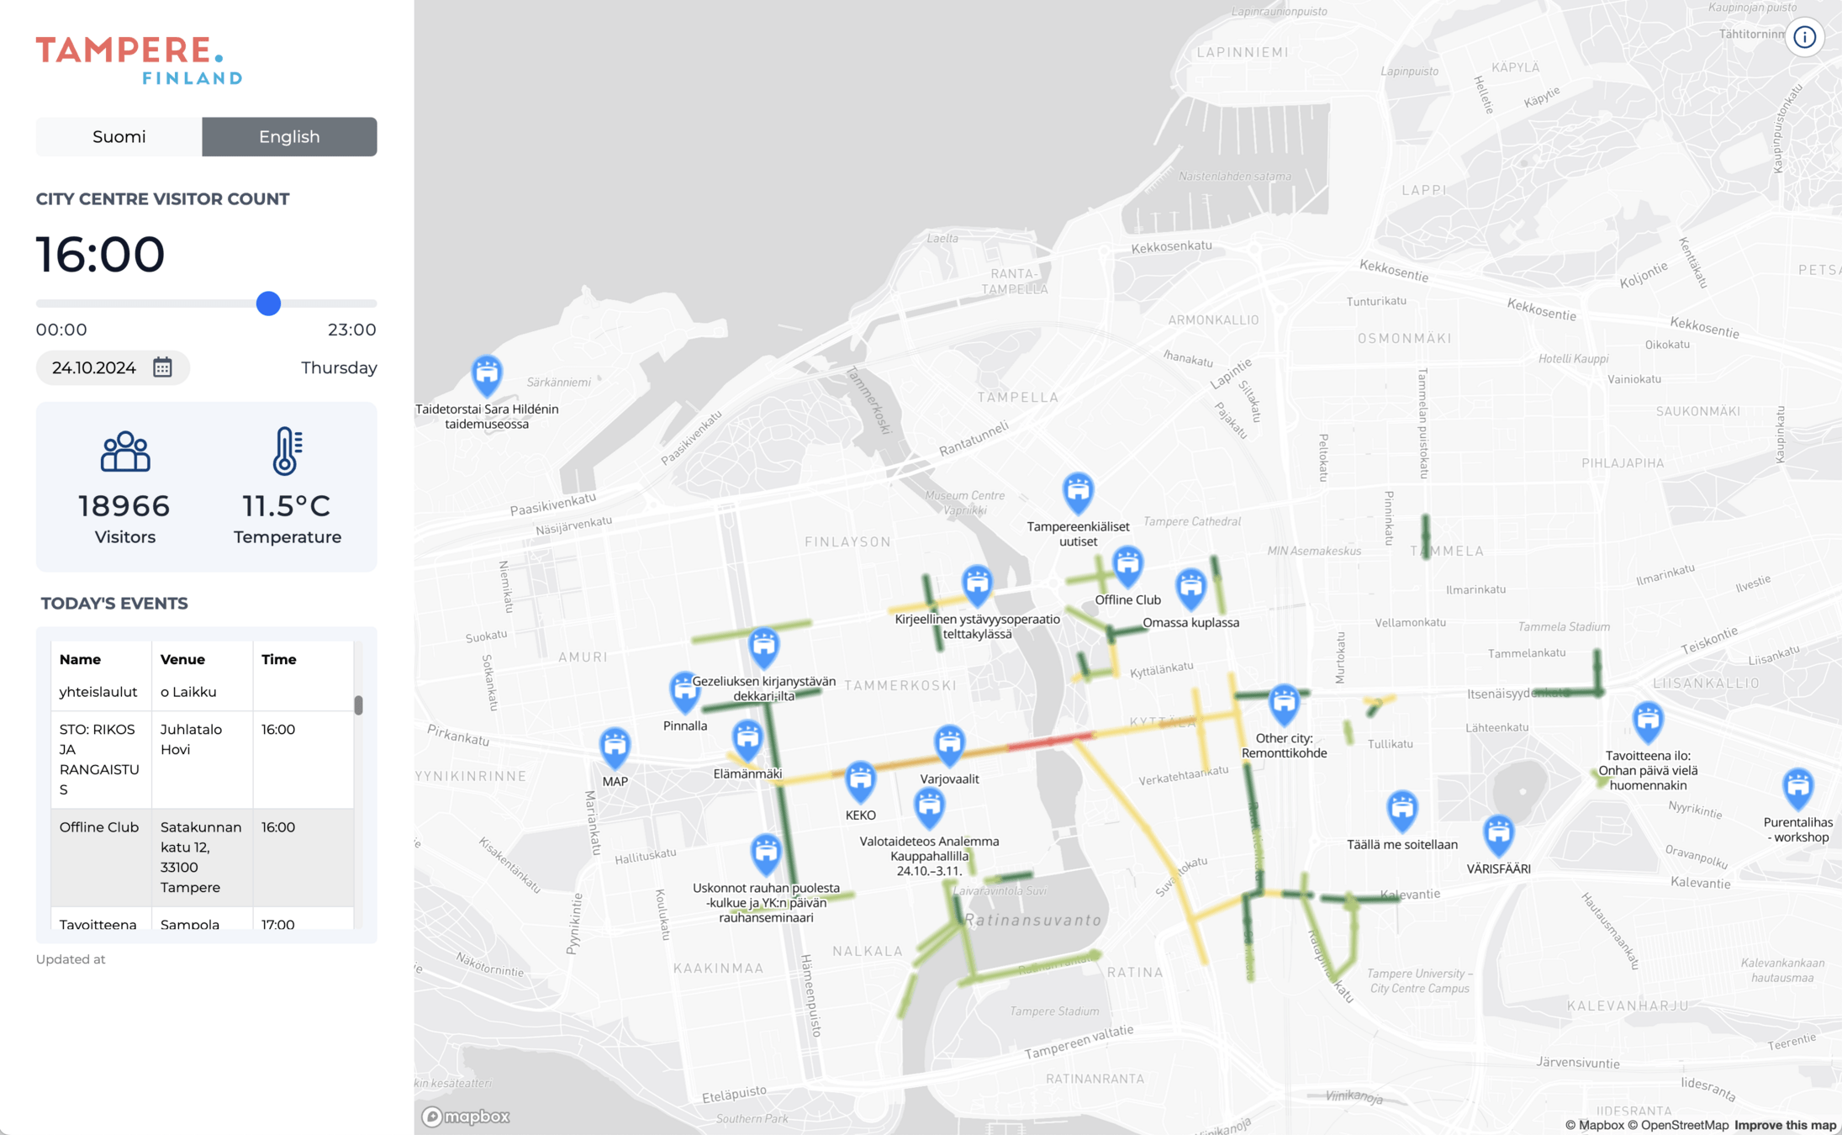Click the Varjovaalit event marker
This screenshot has width=1842, height=1135.
click(x=949, y=747)
